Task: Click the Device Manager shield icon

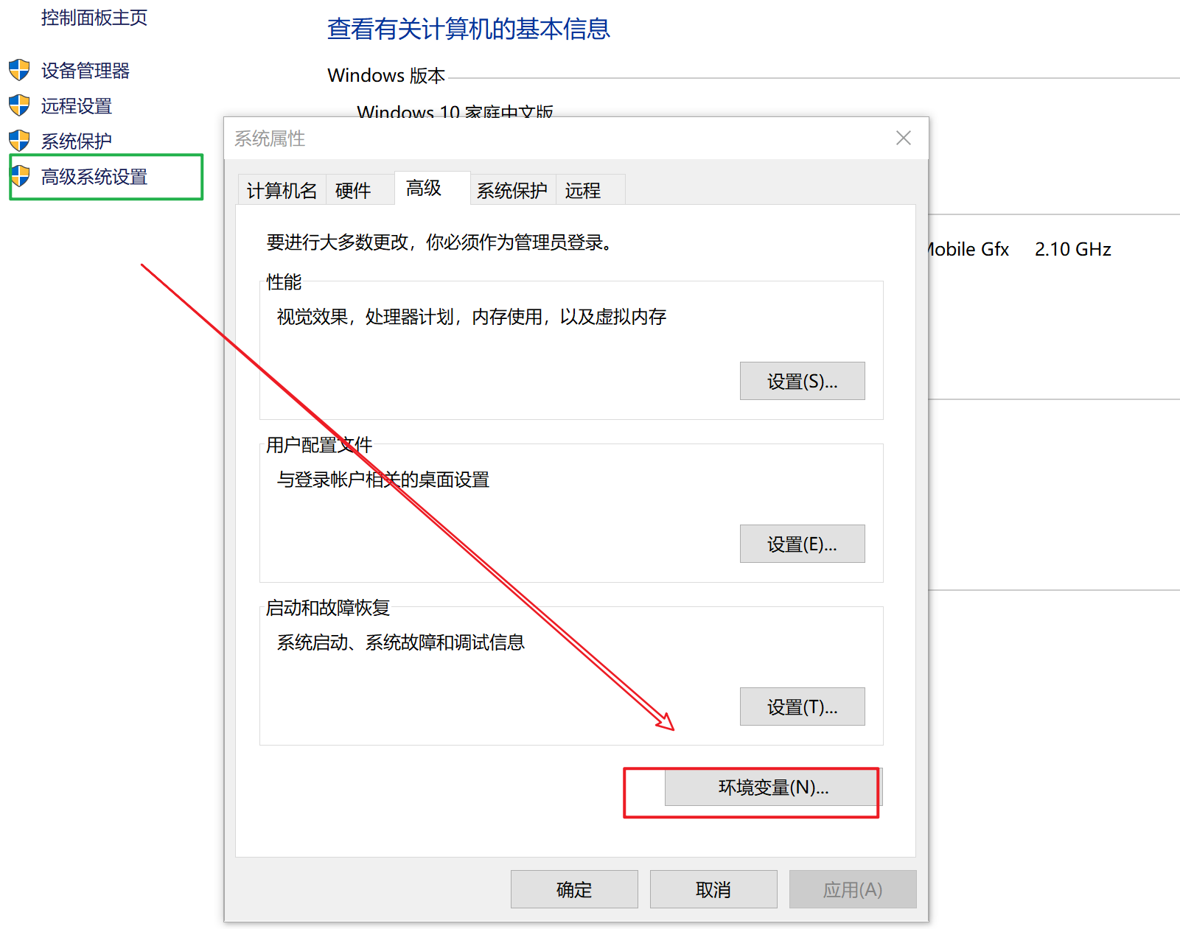Action: (x=19, y=70)
